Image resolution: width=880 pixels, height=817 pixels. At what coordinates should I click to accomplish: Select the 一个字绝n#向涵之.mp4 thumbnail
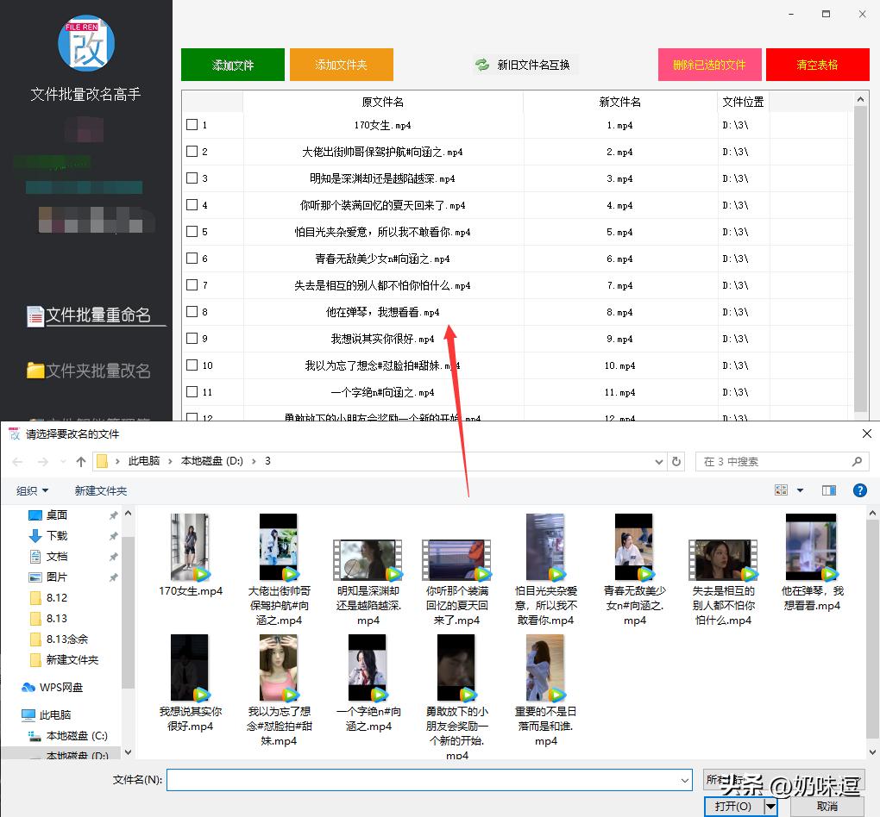pyautogui.click(x=368, y=666)
